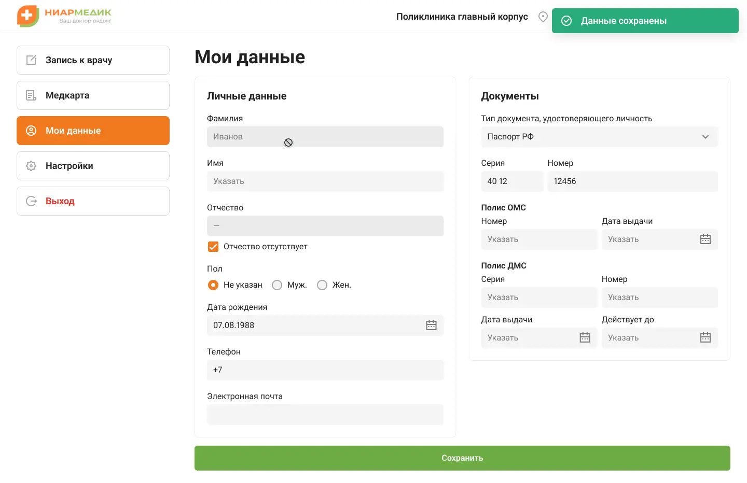Focus the Телефон field with +7
The height and width of the screenshot is (483, 747).
tap(325, 370)
